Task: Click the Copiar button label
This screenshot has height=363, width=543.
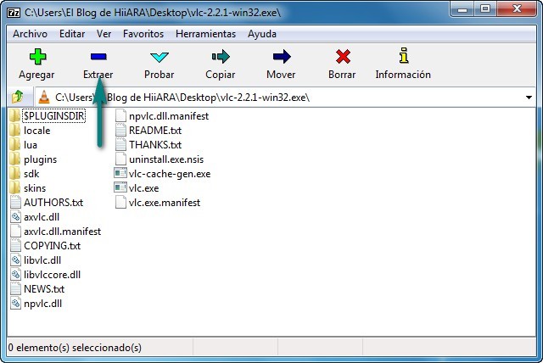Action: 221,75
